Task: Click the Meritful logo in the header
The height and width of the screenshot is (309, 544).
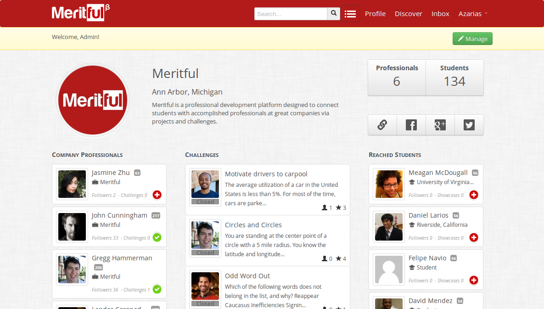Action: (x=81, y=13)
